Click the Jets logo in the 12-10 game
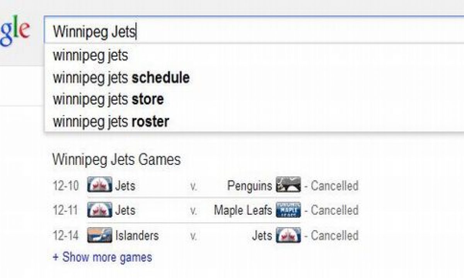The height and width of the screenshot is (278, 464). click(x=99, y=185)
